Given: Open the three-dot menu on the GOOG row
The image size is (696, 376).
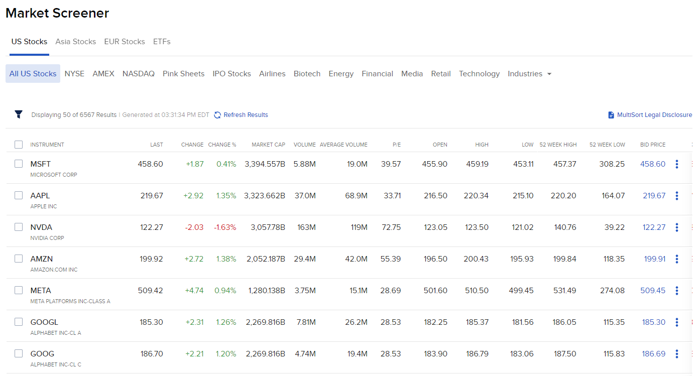Looking at the screenshot, I should pos(676,353).
